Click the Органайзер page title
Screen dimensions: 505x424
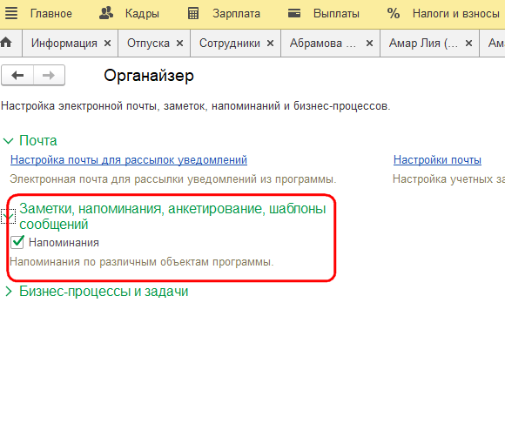coord(149,76)
